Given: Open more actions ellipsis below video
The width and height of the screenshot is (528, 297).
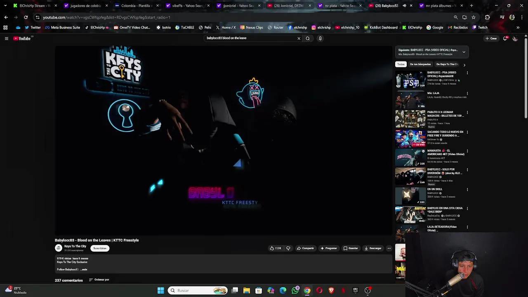Looking at the screenshot, I should [x=389, y=248].
